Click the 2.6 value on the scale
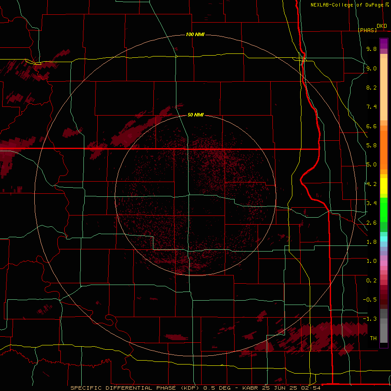This screenshot has width=391, height=391. pos(371,223)
